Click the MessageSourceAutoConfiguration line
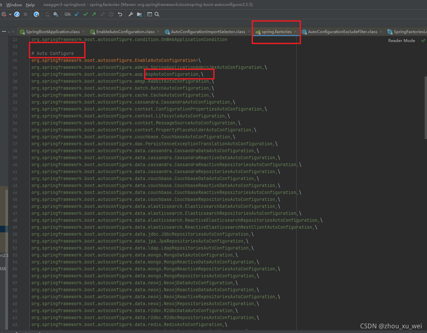This screenshot has width=427, height=333. tap(136, 123)
